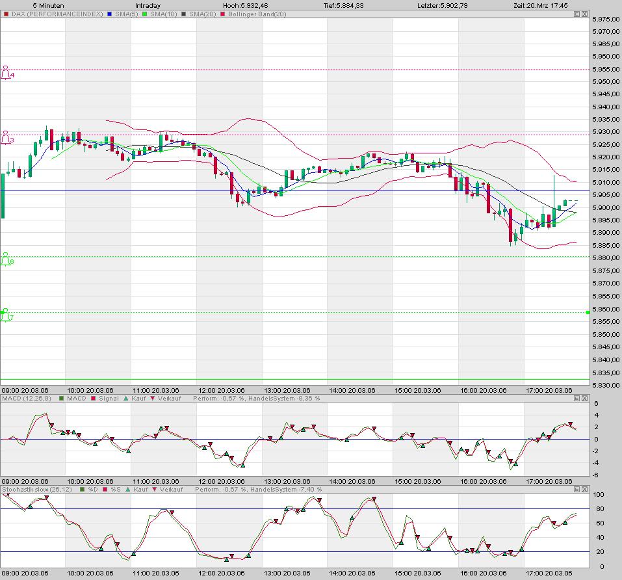Open settings icon of the Stochastik slow panel

[x=577, y=490]
